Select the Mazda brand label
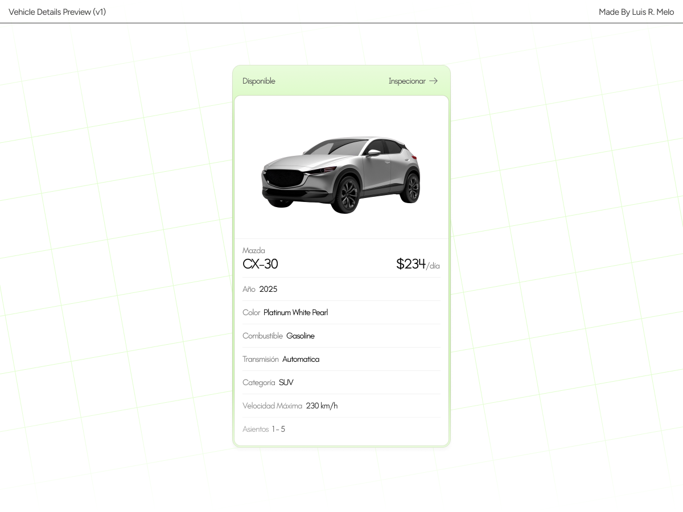683x512 pixels. 254,250
